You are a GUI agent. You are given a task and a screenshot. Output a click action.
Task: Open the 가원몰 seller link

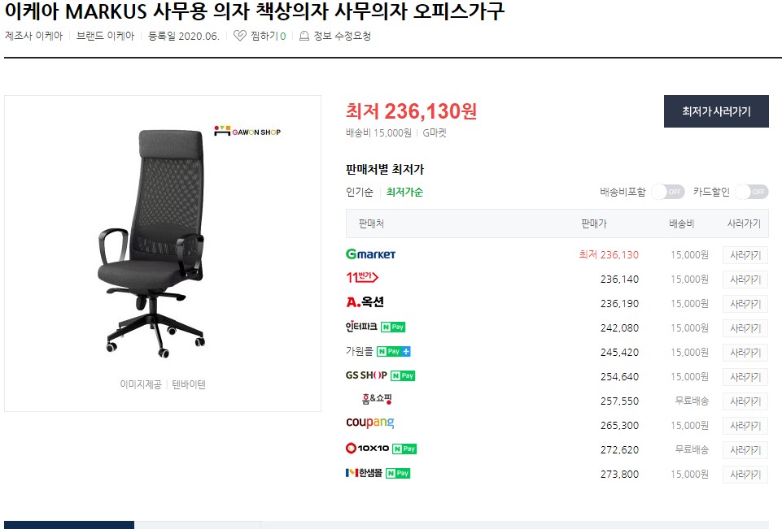[360, 351]
